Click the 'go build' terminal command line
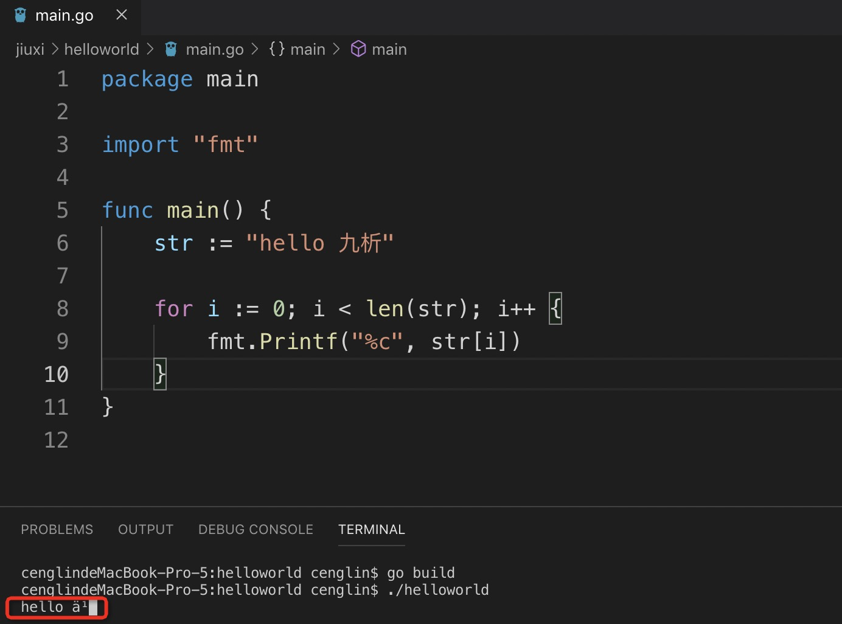842x624 pixels. [421, 573]
